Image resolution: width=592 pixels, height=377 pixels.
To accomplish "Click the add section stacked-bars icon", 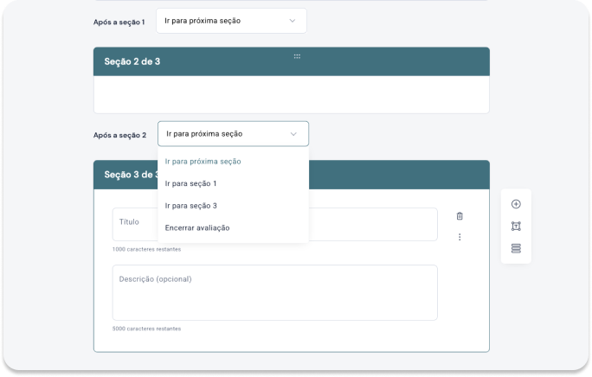I will point(516,248).
